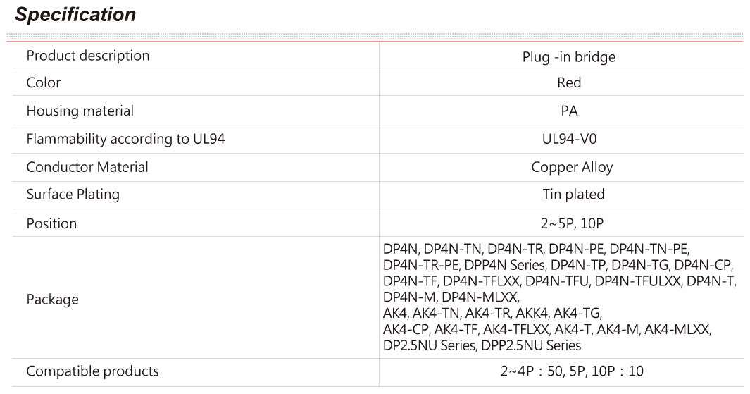The height and width of the screenshot is (394, 750).
Task: Click the 'Red' color value
Action: (x=569, y=83)
